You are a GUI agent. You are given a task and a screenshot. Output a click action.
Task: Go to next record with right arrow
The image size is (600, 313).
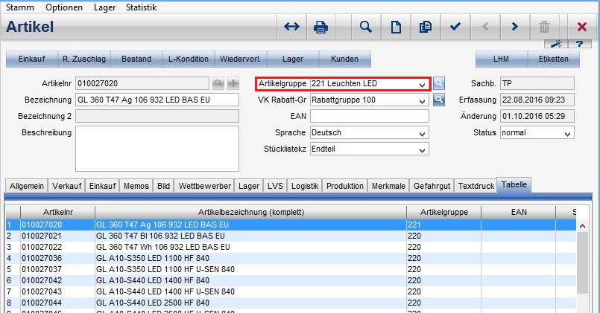(x=514, y=27)
